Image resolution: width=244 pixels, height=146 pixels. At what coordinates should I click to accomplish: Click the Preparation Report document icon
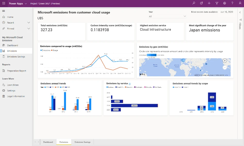[x=4, y=71]
